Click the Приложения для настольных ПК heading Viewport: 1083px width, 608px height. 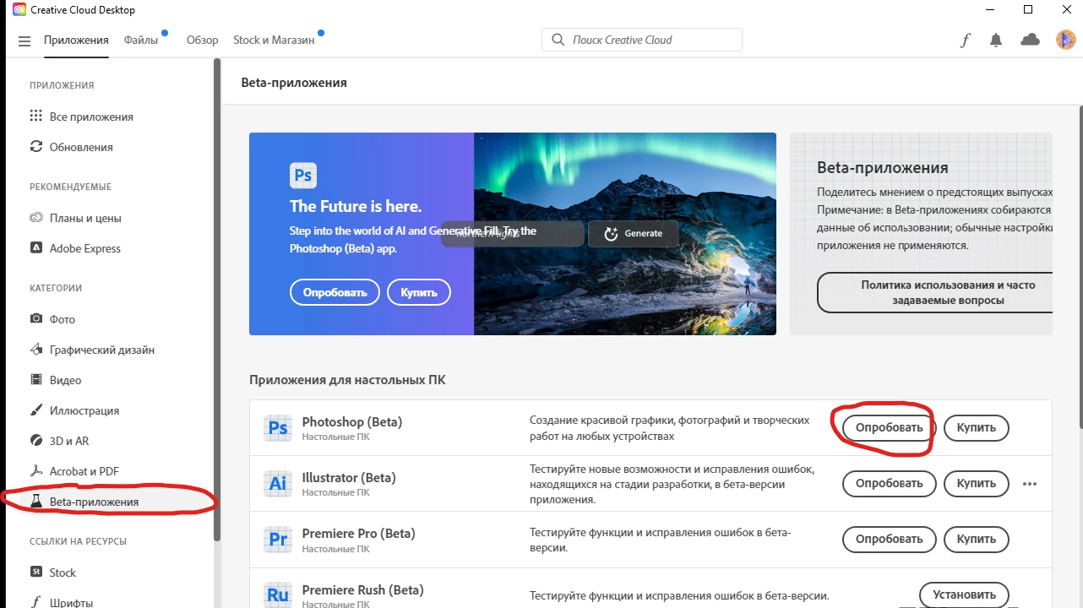[x=347, y=380]
